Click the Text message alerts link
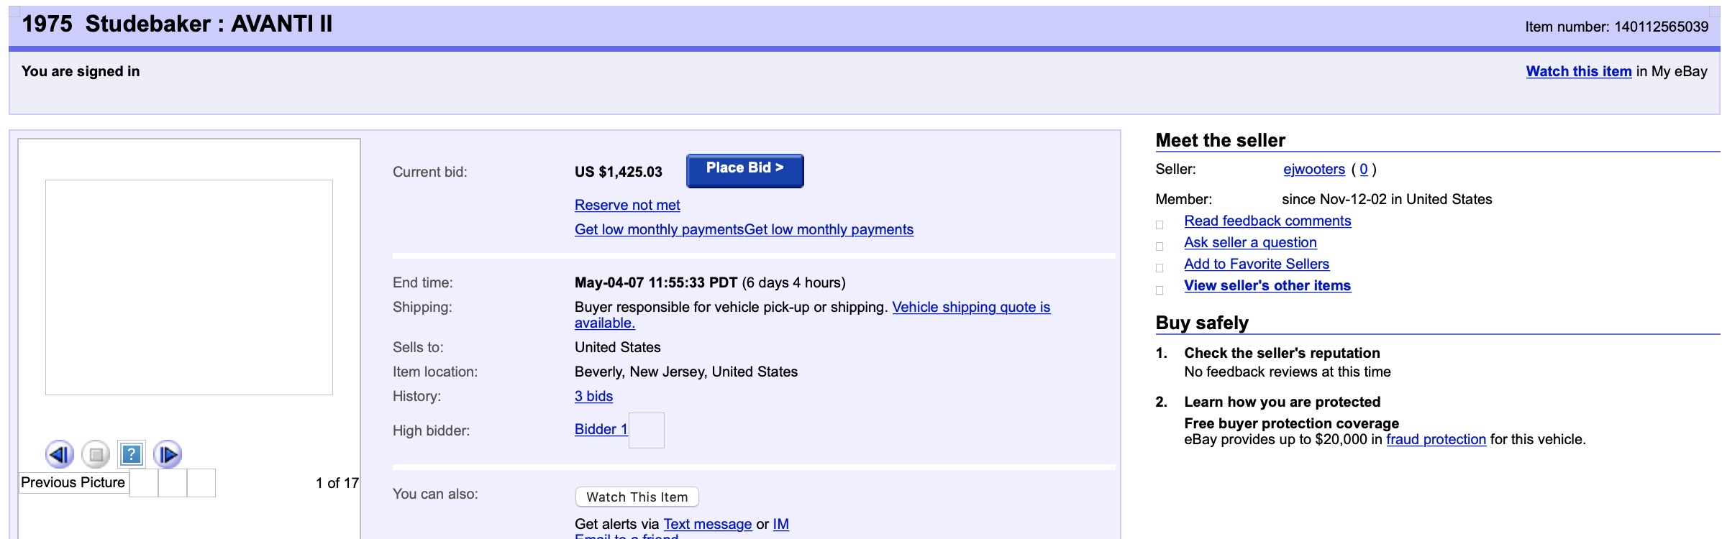1722x539 pixels. (707, 524)
